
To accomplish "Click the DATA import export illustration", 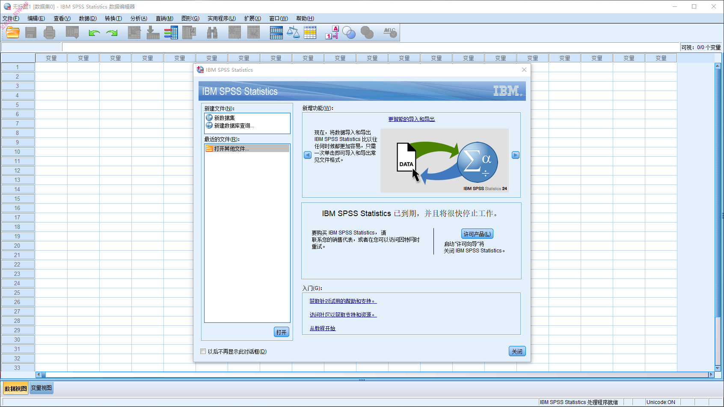I will pyautogui.click(x=445, y=161).
